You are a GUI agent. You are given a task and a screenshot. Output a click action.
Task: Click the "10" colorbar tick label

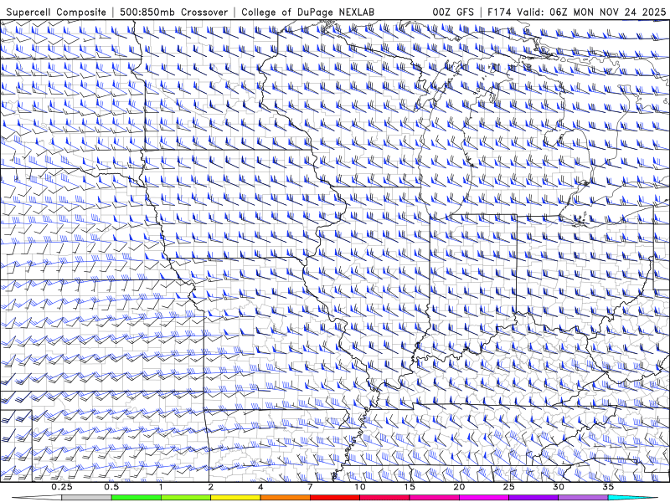[360, 487]
